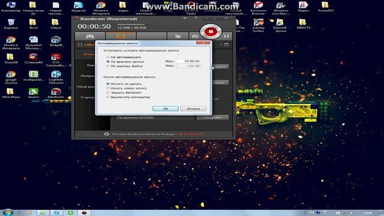Confirm the dialog with OK
Viewport: 384px width, 216px height.
point(166,109)
